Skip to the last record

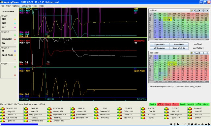[209, 124]
